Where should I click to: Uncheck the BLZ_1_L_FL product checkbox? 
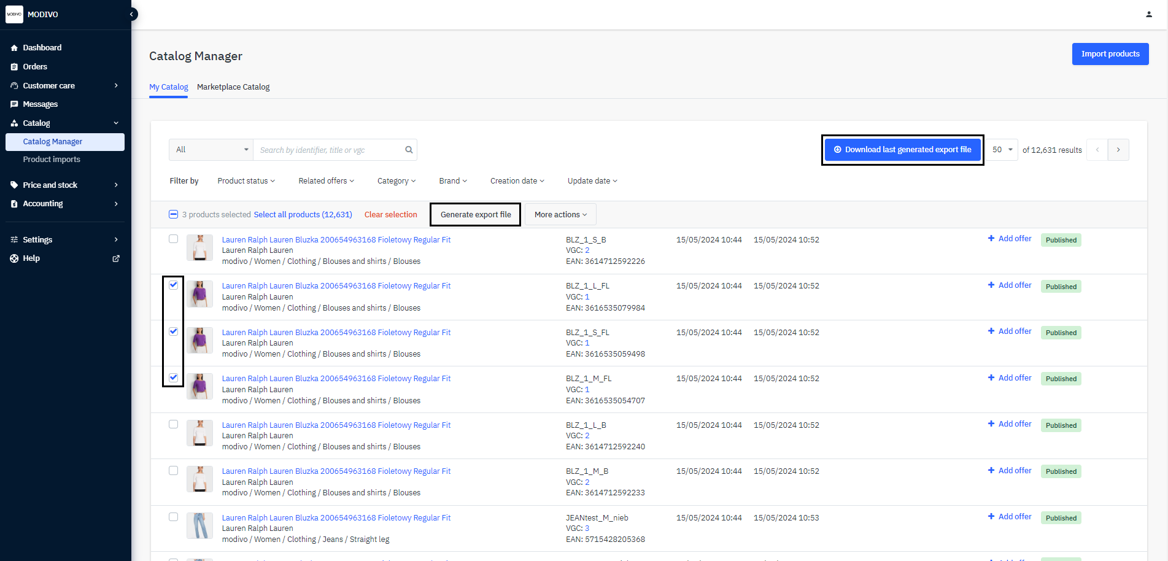tap(173, 285)
